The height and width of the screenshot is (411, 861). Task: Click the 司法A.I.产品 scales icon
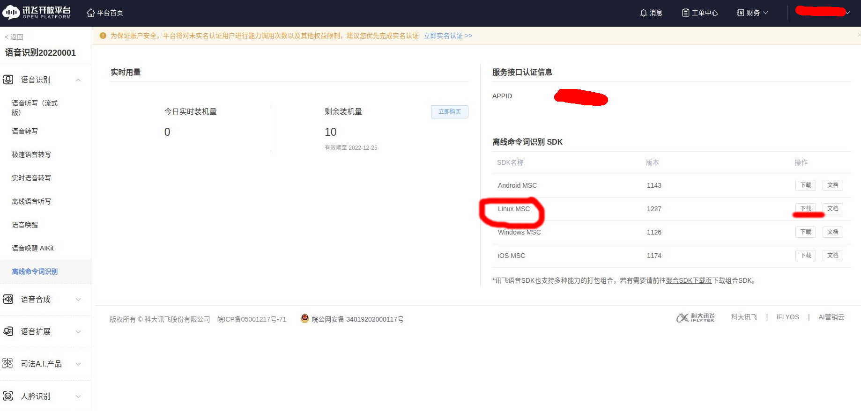point(8,364)
